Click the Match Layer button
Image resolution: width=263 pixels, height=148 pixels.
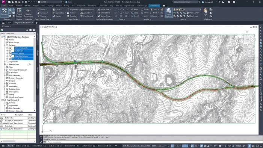(192, 16)
